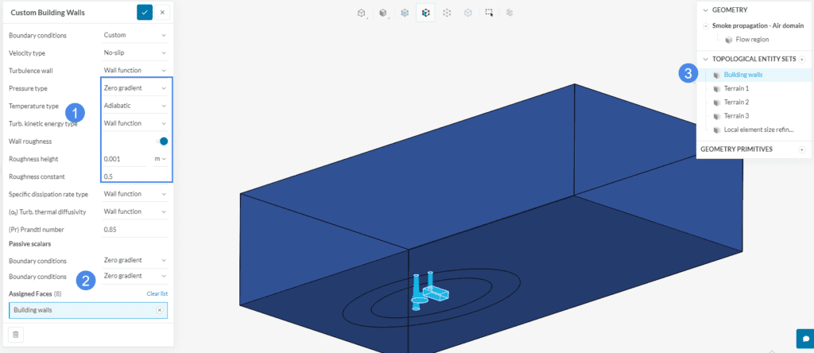This screenshot has height=353, width=814.
Task: Edit the Roughness height value field
Action: [125, 159]
